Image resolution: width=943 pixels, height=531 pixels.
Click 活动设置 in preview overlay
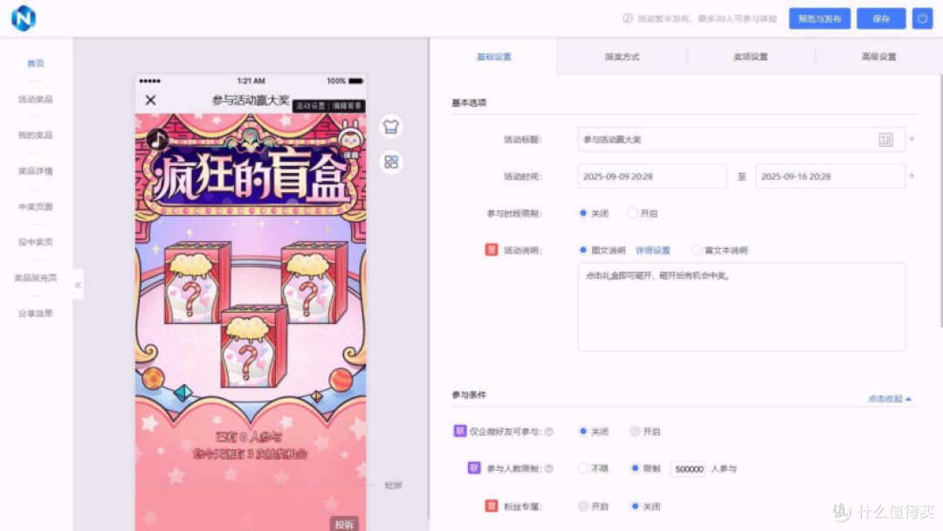311,106
